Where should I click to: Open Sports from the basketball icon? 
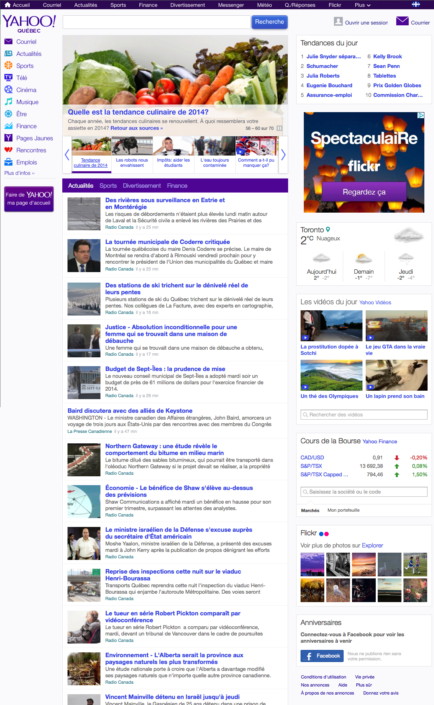[x=8, y=66]
